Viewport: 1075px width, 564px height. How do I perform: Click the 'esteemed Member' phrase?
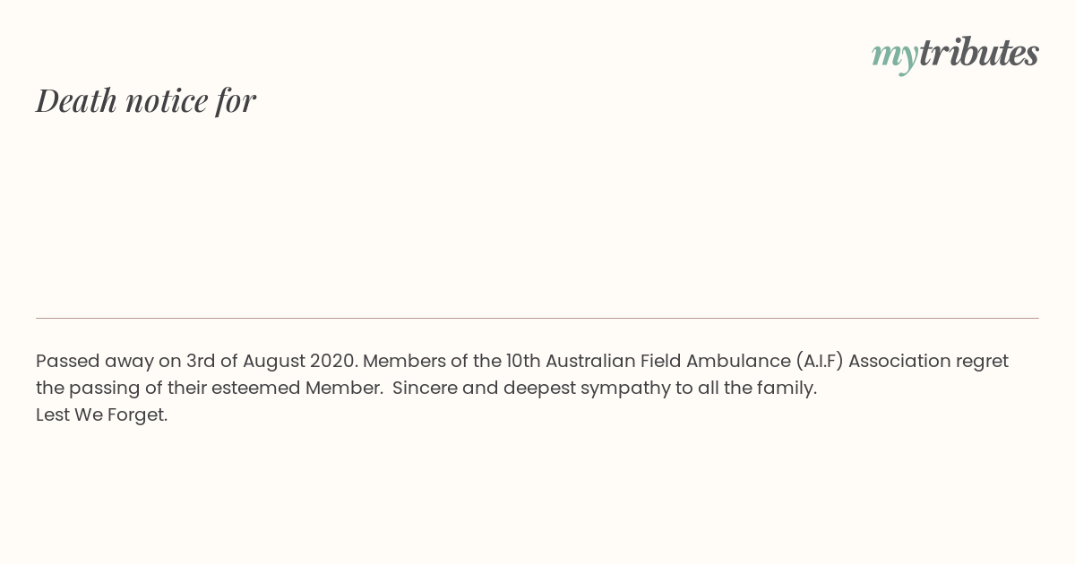point(297,388)
